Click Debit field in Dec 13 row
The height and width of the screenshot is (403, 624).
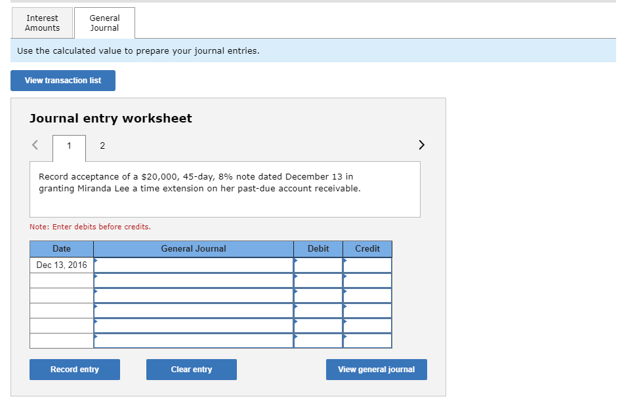318,265
